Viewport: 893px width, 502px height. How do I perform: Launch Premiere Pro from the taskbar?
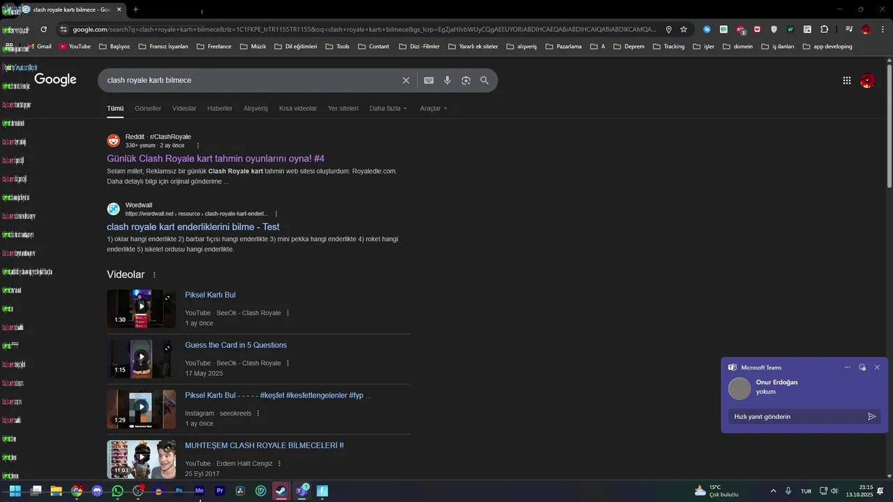(220, 491)
